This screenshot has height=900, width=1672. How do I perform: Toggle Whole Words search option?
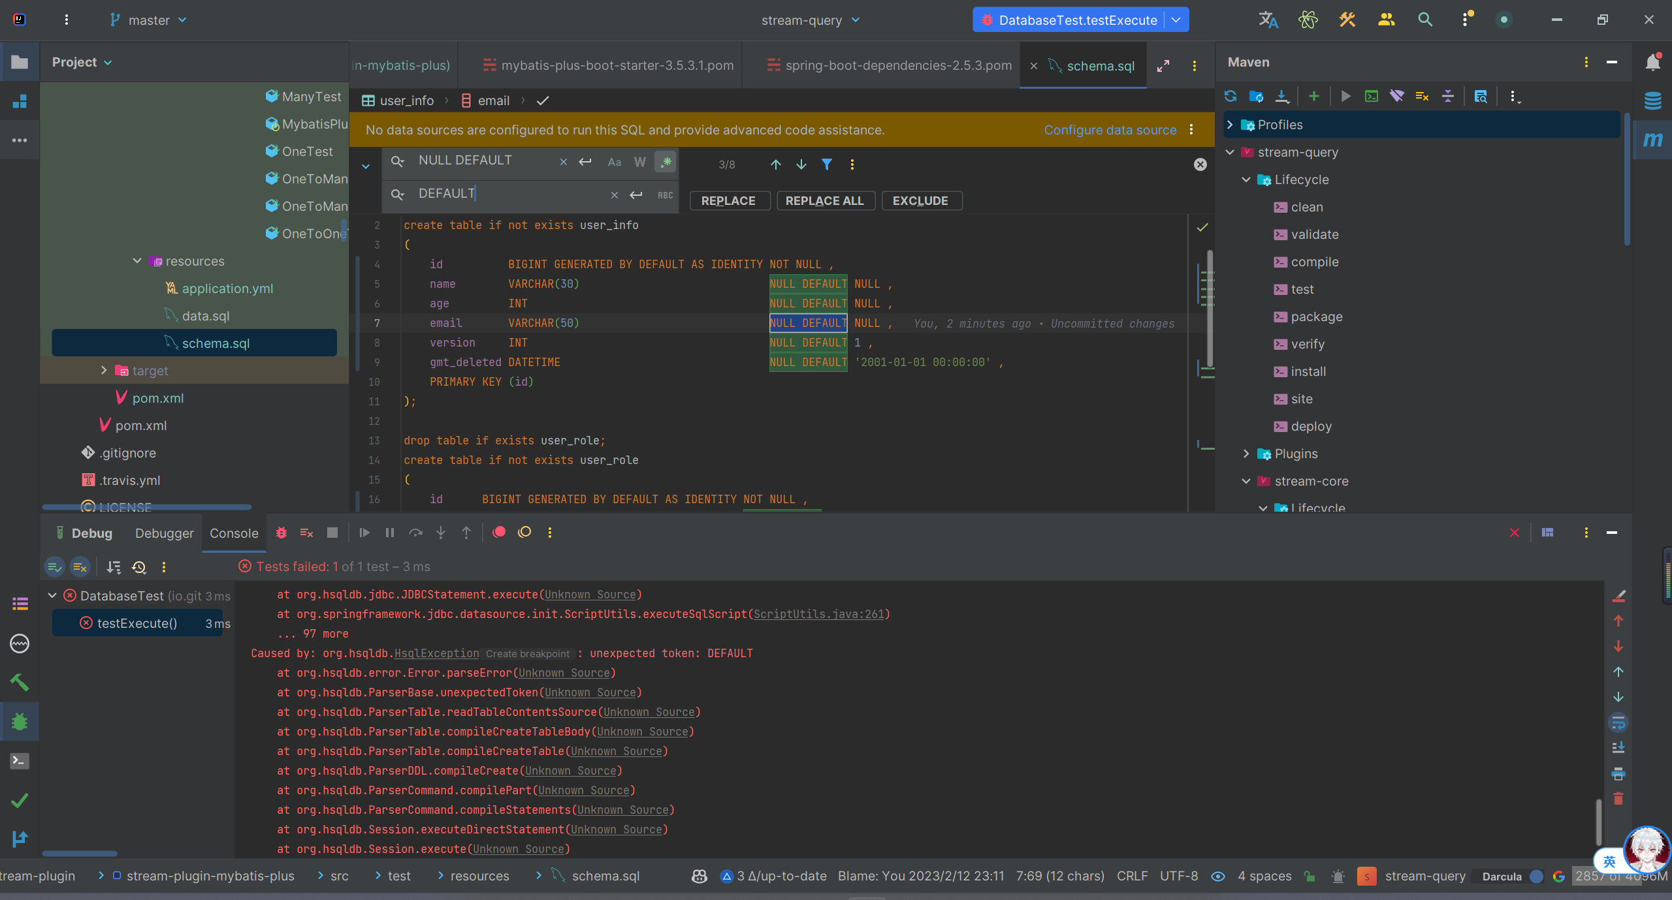click(639, 162)
